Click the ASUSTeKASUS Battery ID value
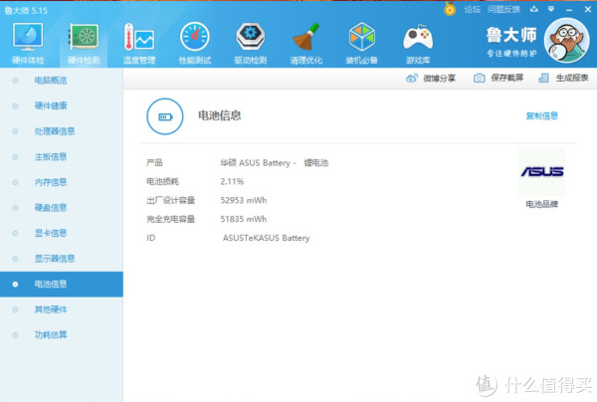 coord(266,238)
